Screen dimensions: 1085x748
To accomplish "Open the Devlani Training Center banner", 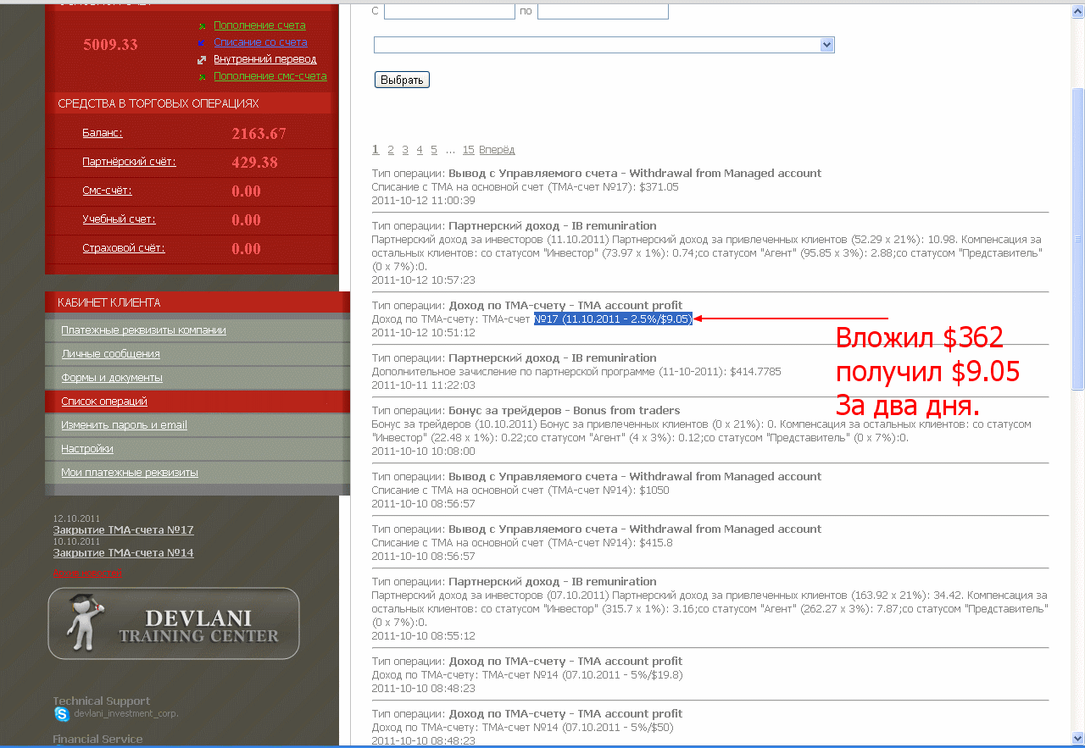I will 174,623.
